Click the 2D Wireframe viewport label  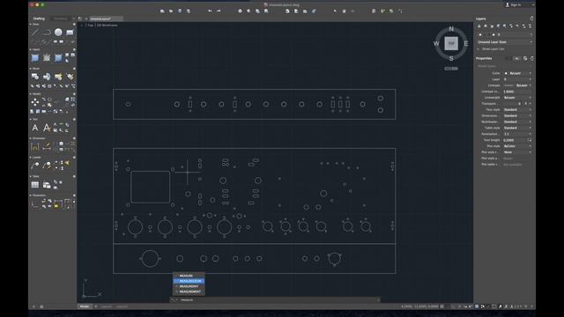pyautogui.click(x=108, y=26)
